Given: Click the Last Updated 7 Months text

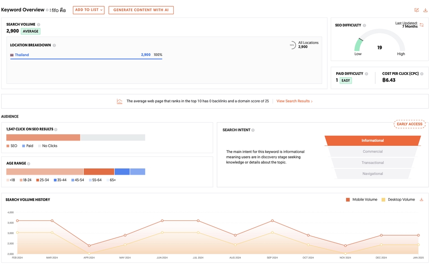Looking at the screenshot, I should [x=407, y=25].
